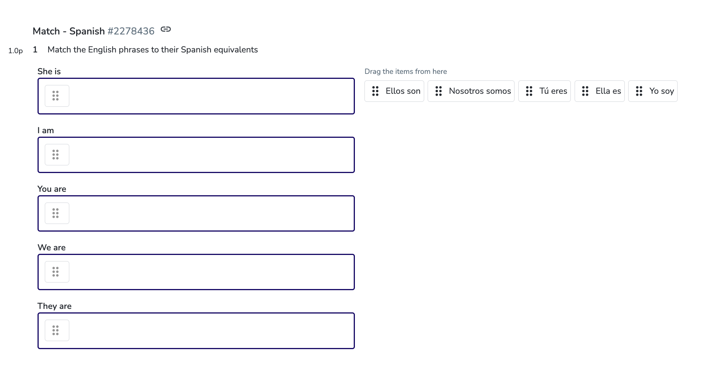
Task: Select the 'Ella es' text label
Action: [x=608, y=91]
